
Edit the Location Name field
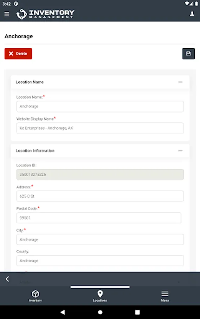[x=100, y=106]
